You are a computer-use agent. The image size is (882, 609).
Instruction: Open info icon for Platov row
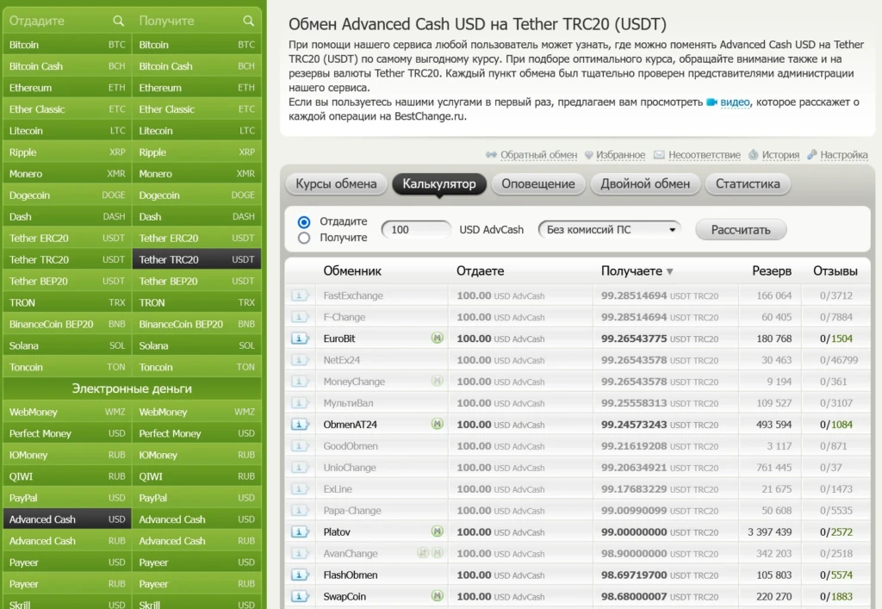tap(300, 532)
